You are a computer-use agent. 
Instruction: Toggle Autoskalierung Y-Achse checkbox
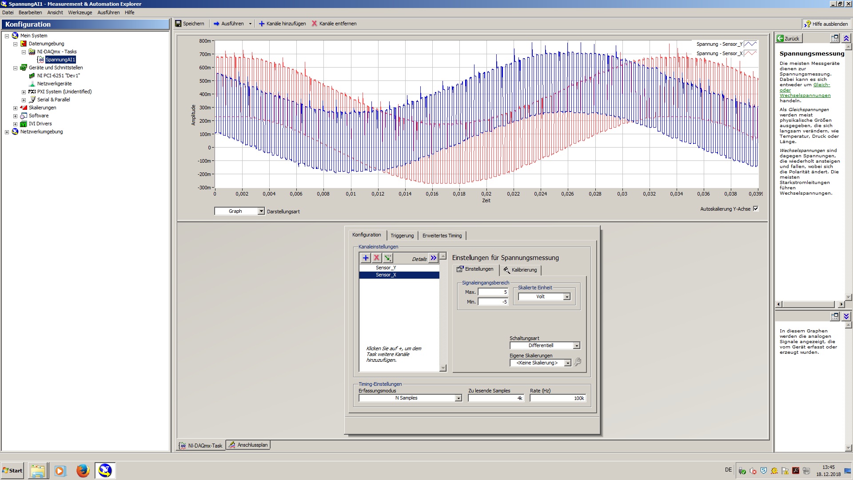tap(755, 208)
